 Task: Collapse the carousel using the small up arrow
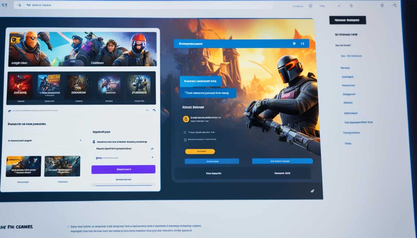click(154, 110)
